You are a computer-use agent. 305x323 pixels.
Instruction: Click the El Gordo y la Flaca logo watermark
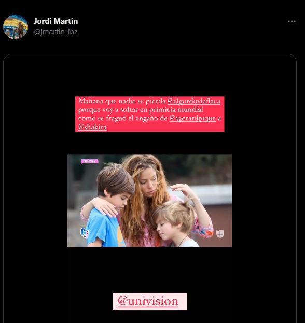click(x=85, y=233)
